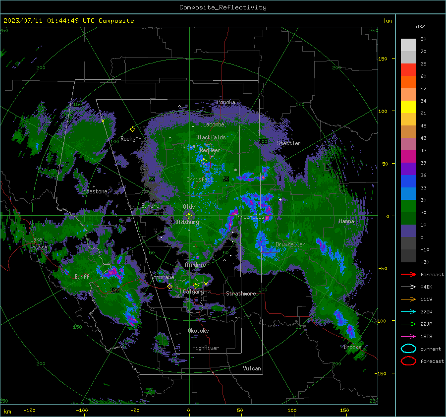Click the Olds city label
446x417 pixels.
click(x=189, y=207)
